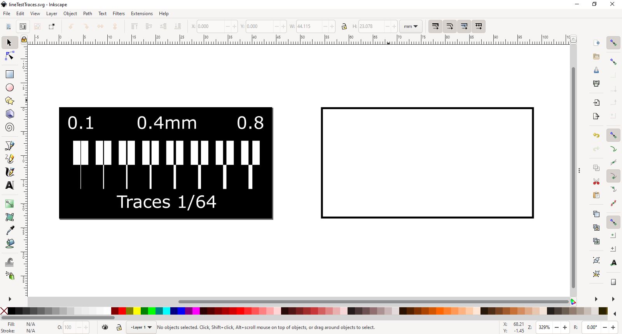
Task: Click the Cut scissors icon
Action: coord(596,181)
